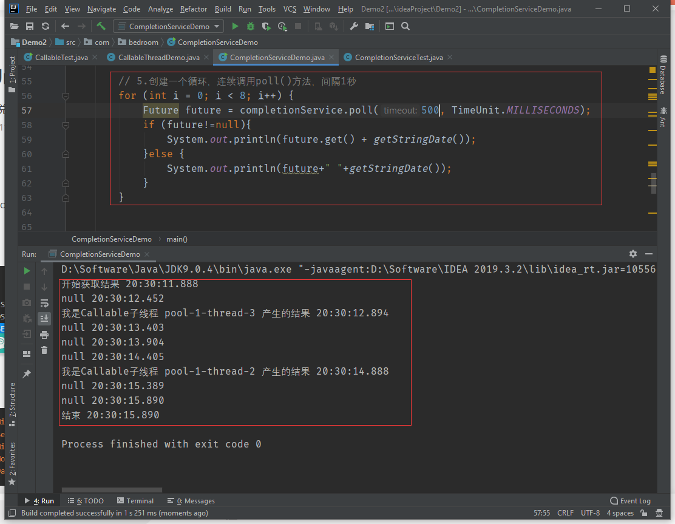This screenshot has height=524, width=675.
Task: Open the File menu
Action: [32, 9]
